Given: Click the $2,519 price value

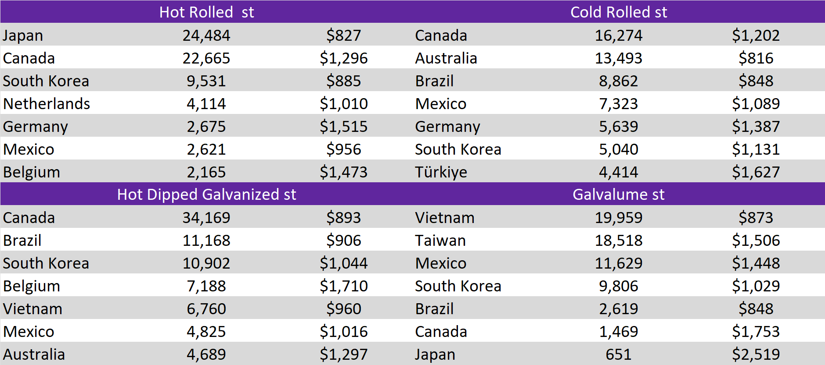Looking at the screenshot, I should coord(756,354).
